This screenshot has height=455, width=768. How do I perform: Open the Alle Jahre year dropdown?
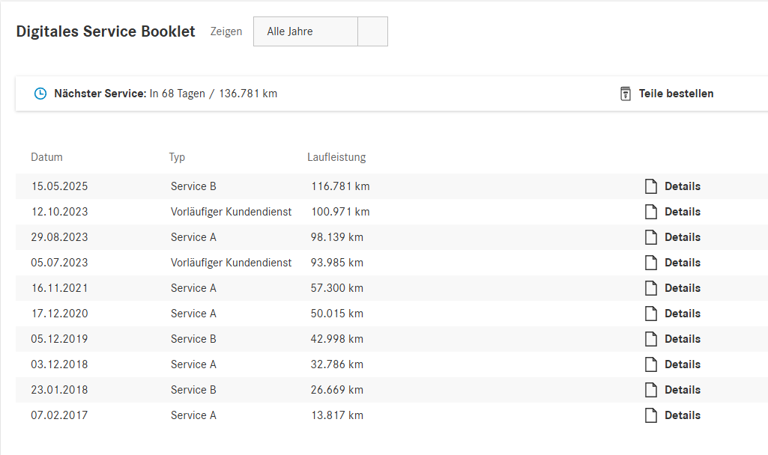(x=321, y=31)
